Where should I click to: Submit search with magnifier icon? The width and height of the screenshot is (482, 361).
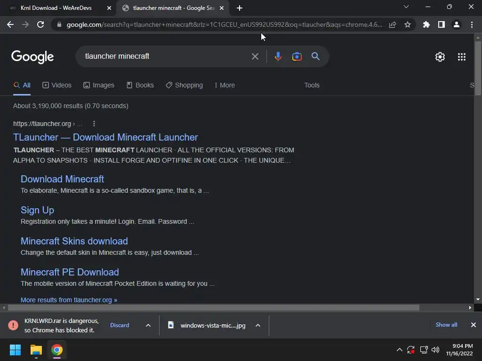click(315, 56)
